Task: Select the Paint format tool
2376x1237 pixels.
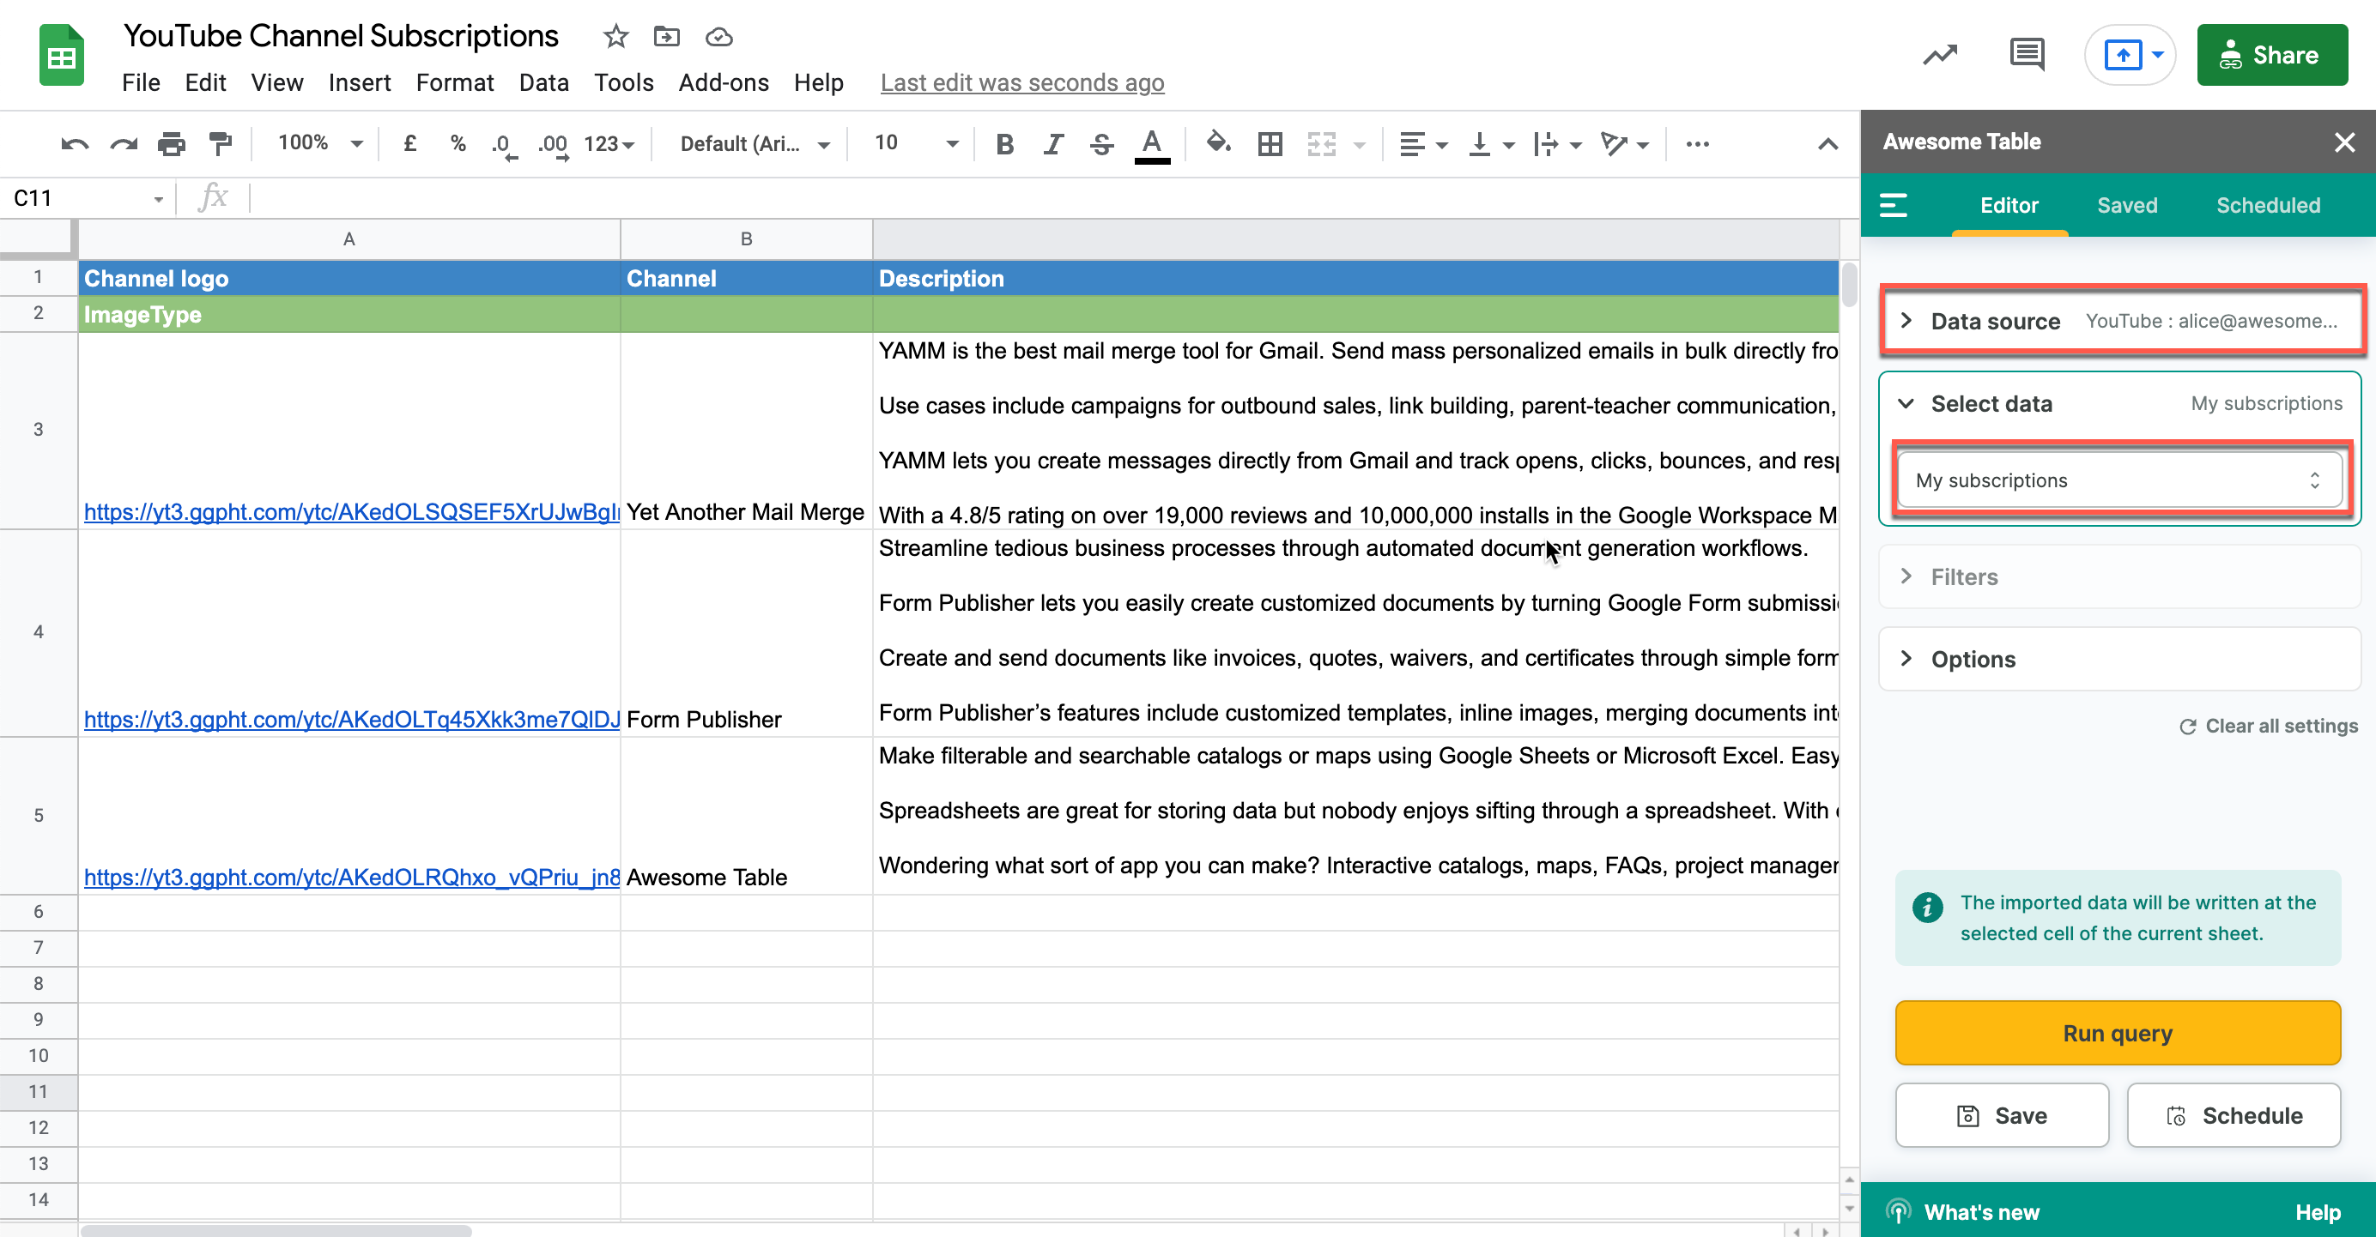Action: point(220,144)
